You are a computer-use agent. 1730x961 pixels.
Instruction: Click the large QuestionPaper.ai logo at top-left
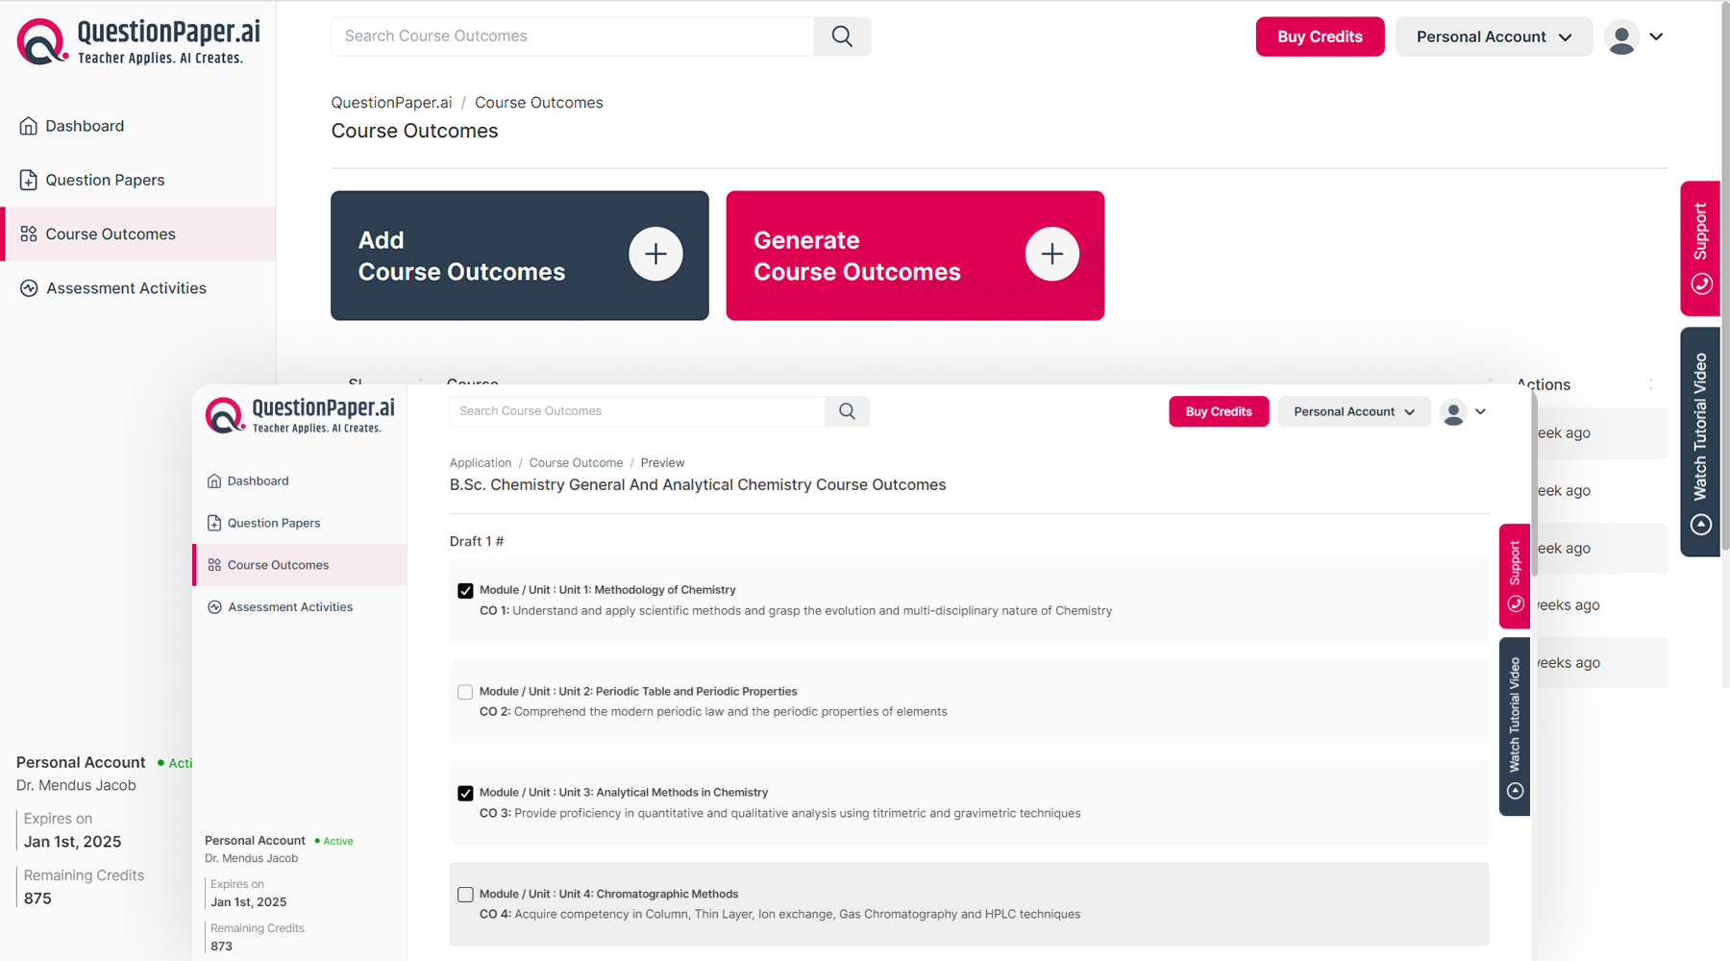click(x=138, y=42)
